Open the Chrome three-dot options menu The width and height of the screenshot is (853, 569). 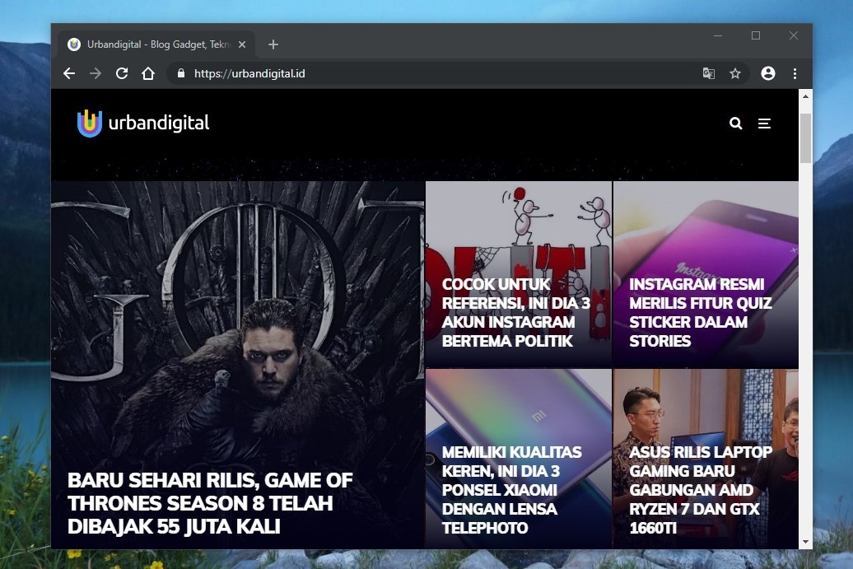click(x=795, y=73)
